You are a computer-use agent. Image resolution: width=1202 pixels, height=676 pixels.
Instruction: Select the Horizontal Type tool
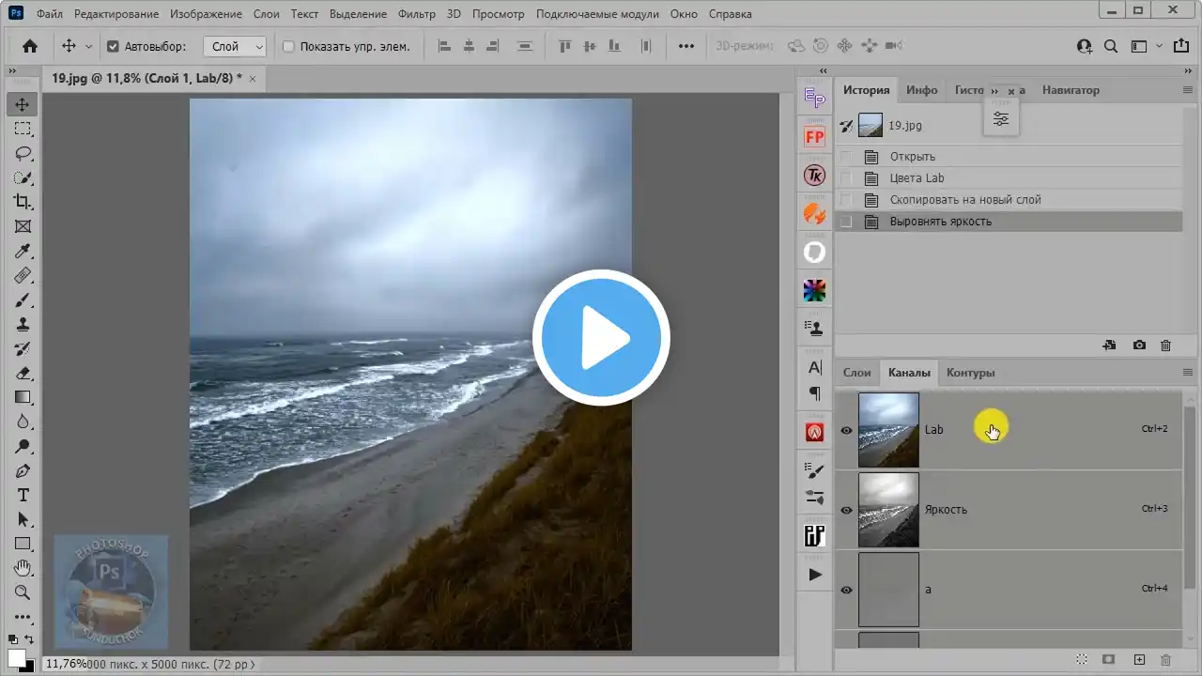tap(23, 495)
